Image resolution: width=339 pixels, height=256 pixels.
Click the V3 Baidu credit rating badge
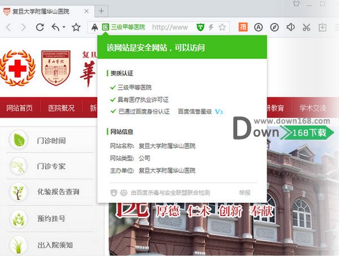pyautogui.click(x=219, y=112)
